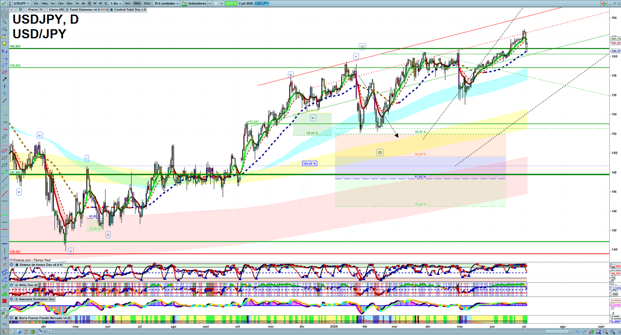Open the 1 día range dropdown
Viewport: 621px width, 335px height.
pyautogui.click(x=116, y=3)
